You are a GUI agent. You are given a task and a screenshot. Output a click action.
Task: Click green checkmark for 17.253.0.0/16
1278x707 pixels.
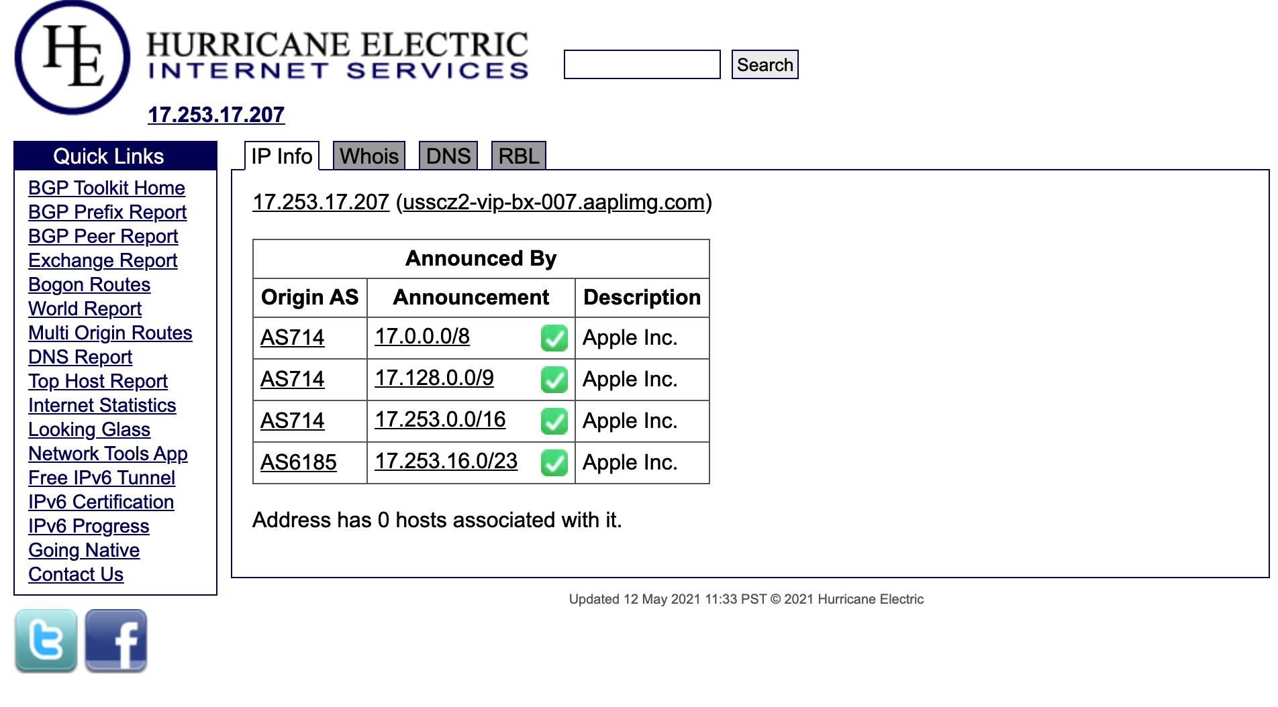click(554, 421)
